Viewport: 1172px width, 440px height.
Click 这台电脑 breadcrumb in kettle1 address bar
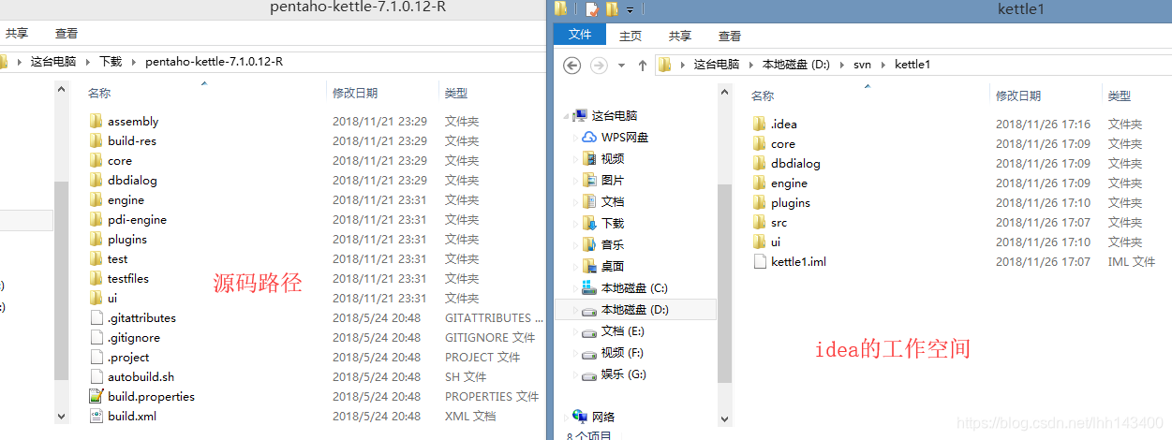pyautogui.click(x=717, y=65)
